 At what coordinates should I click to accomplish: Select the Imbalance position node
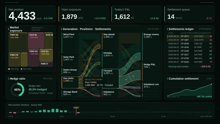click(110, 93)
